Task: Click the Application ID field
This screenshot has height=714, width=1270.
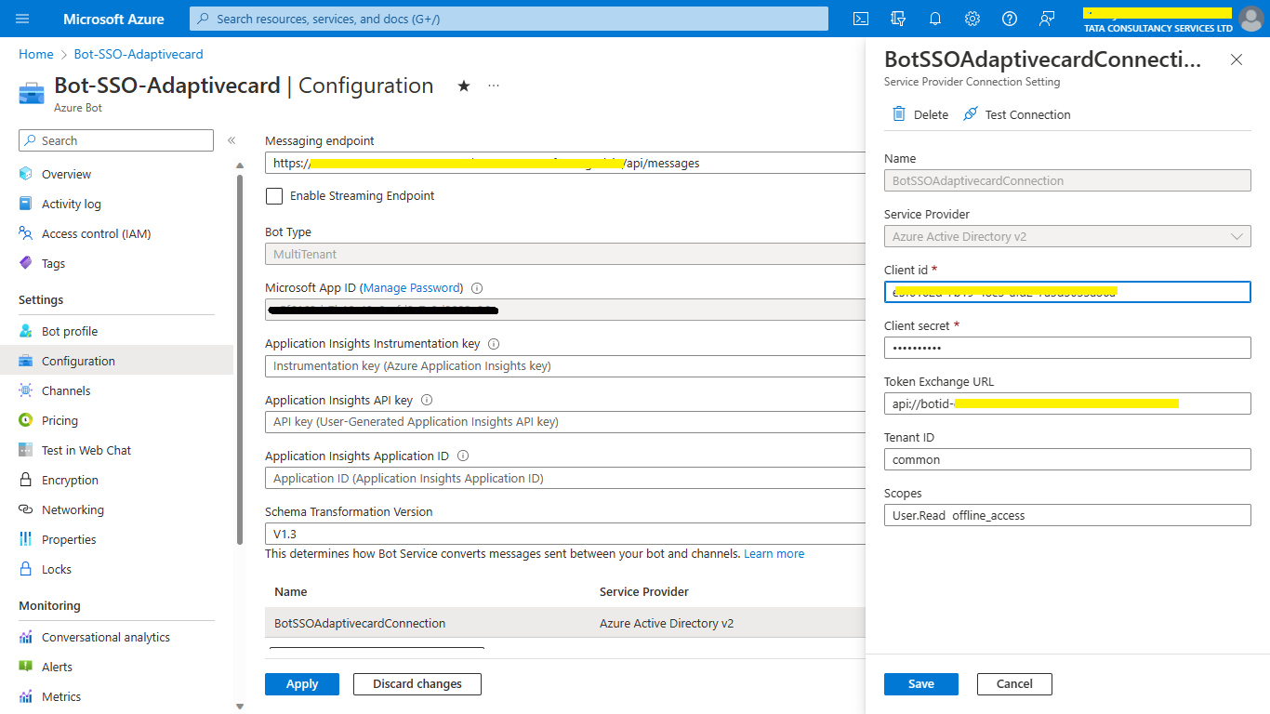Action: coord(564,478)
